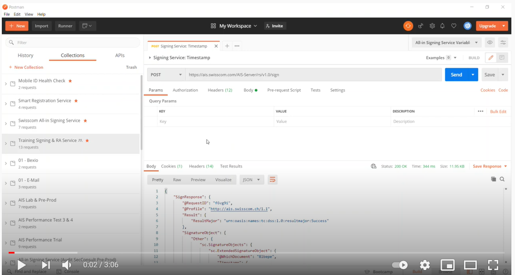Expand Swisscom All-in Signing Service collection
Screen dimensions: 515x275
pyautogui.click(x=6, y=124)
